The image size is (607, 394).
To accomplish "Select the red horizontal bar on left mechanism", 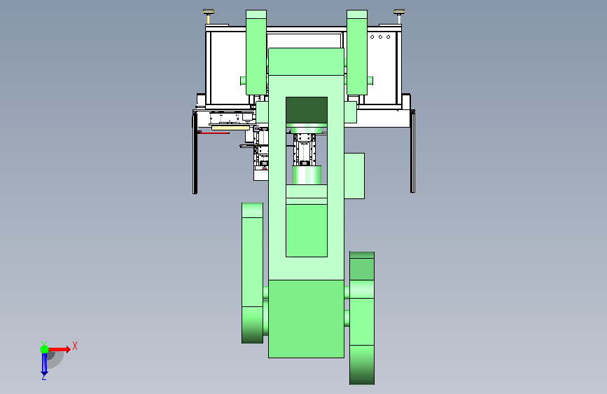I will 214,133.
